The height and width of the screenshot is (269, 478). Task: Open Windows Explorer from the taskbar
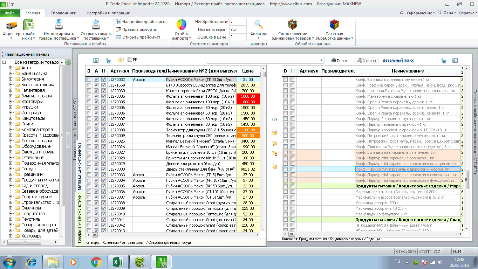[53, 262]
